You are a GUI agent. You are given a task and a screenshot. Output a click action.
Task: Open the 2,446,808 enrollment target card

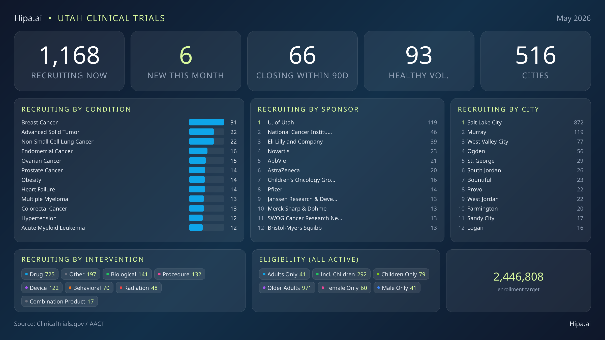[518, 281]
